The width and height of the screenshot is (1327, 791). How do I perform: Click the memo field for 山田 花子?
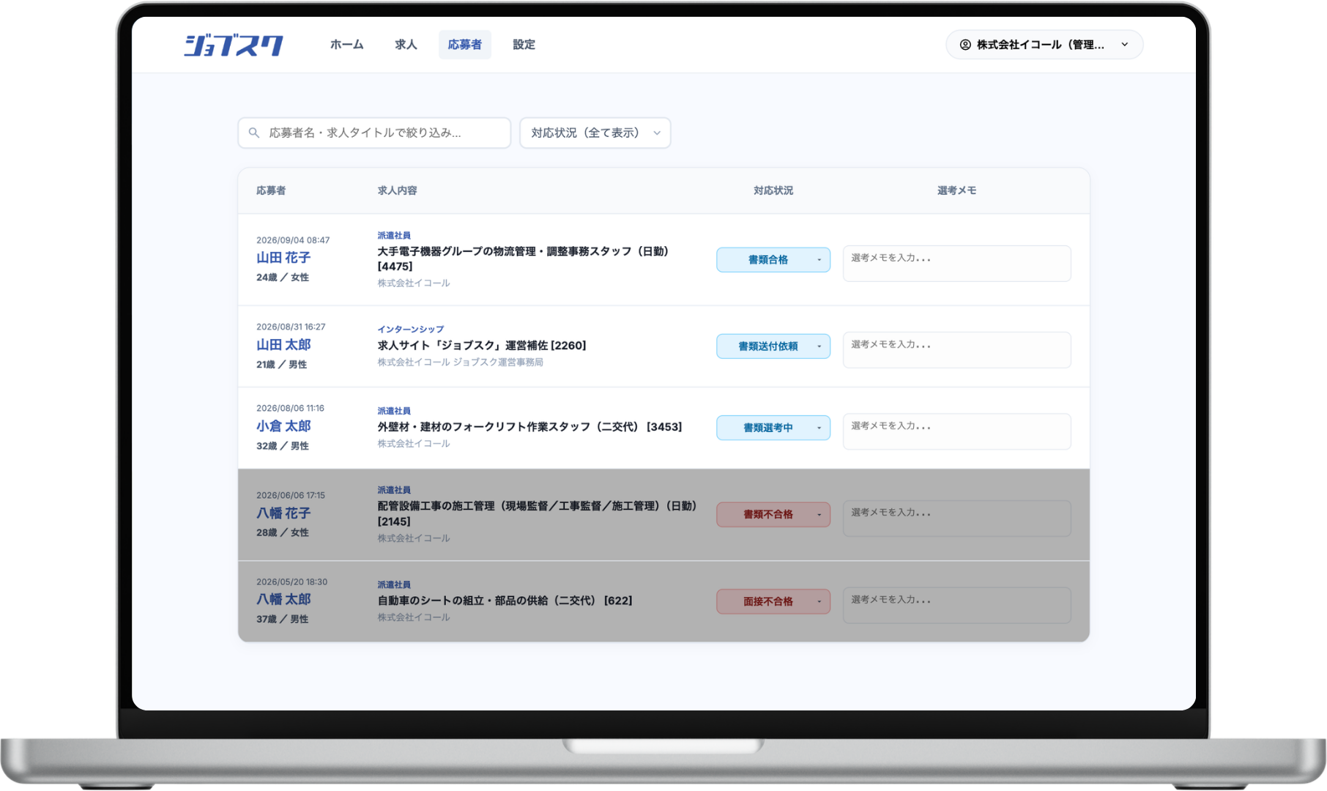pyautogui.click(x=957, y=264)
